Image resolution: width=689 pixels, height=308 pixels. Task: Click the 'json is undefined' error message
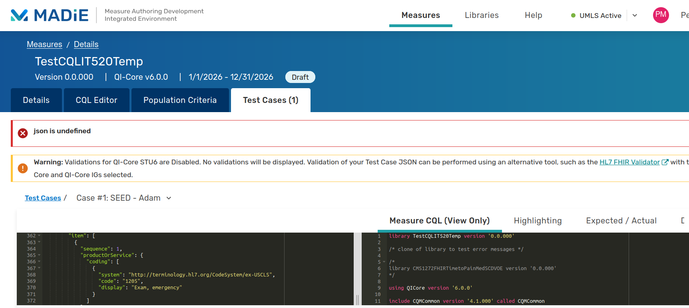(x=62, y=131)
